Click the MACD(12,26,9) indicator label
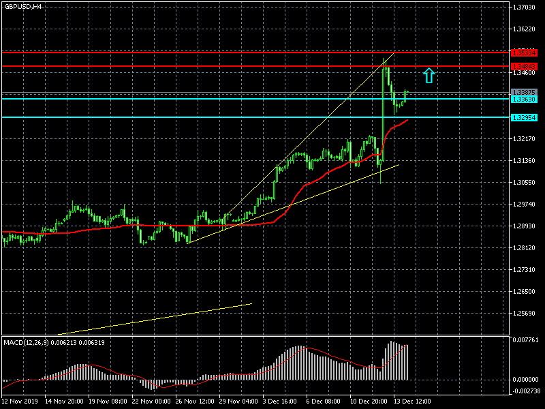This screenshot has width=545, height=409. click(x=27, y=343)
